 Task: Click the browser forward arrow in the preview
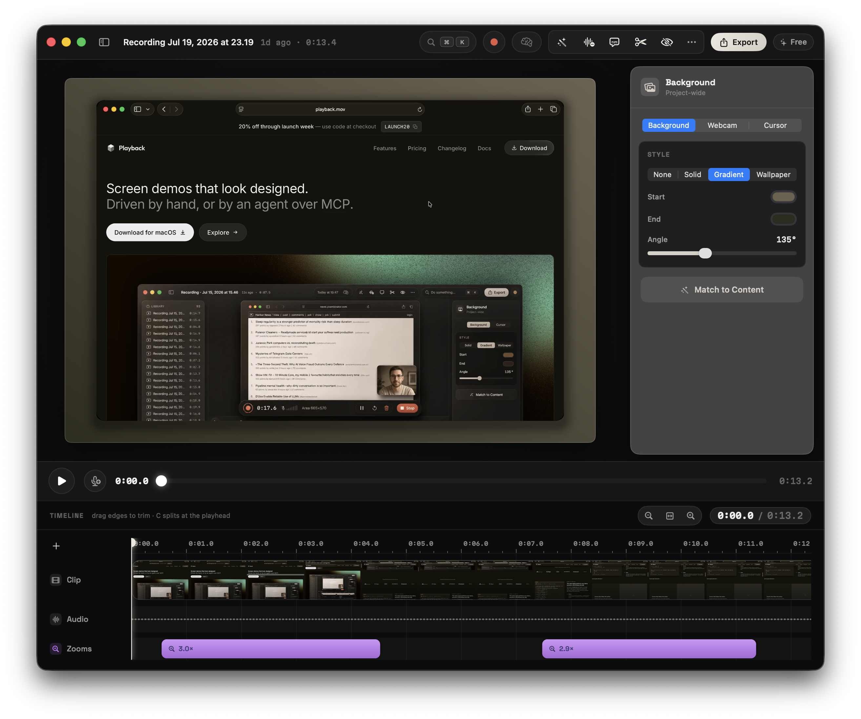[176, 109]
